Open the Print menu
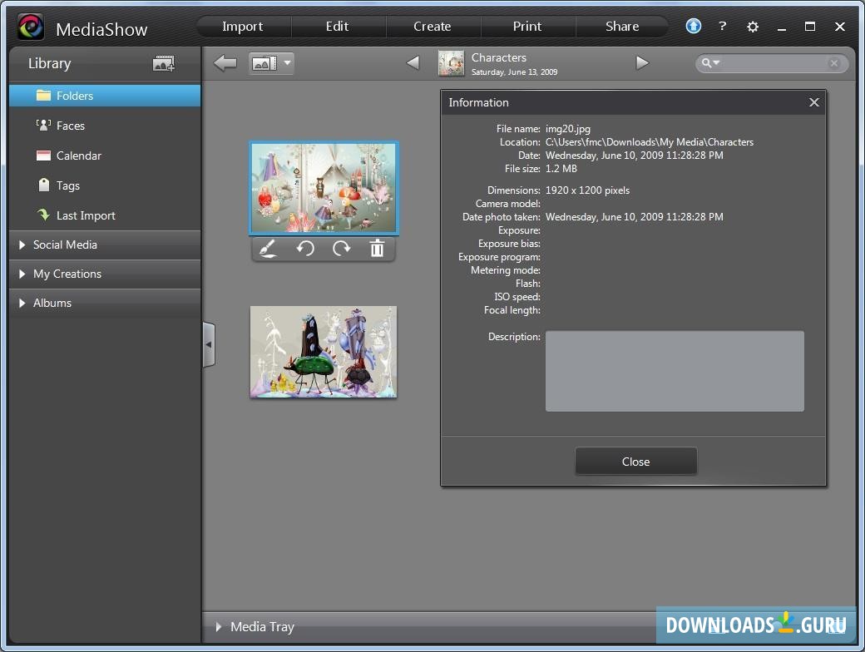The width and height of the screenshot is (865, 652). [527, 27]
